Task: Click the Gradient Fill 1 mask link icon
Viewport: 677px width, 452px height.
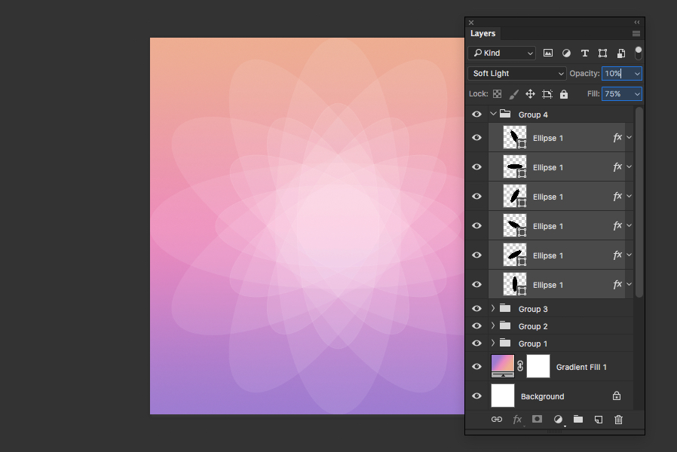Action: coord(520,366)
